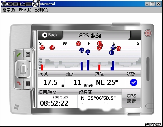Click the 速度 label

point(70,74)
